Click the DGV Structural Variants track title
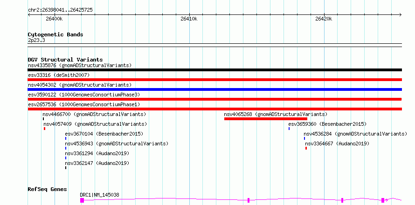This screenshot has height=205, width=415. pyautogui.click(x=65, y=60)
